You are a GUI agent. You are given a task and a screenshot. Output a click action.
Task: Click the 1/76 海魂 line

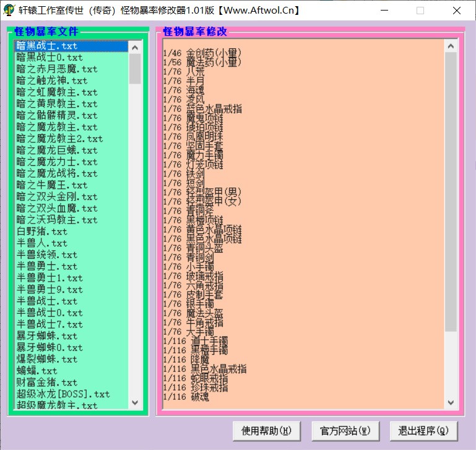click(x=184, y=90)
